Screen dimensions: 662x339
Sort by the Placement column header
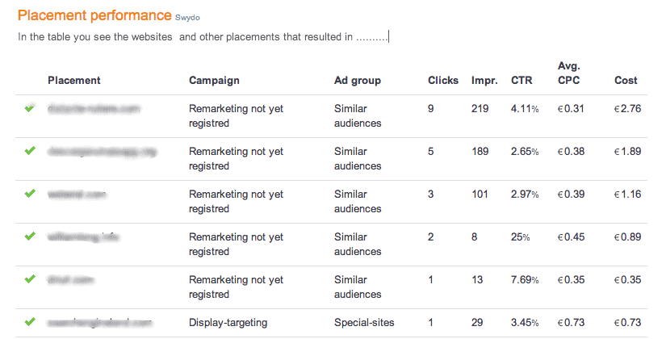[x=74, y=80]
